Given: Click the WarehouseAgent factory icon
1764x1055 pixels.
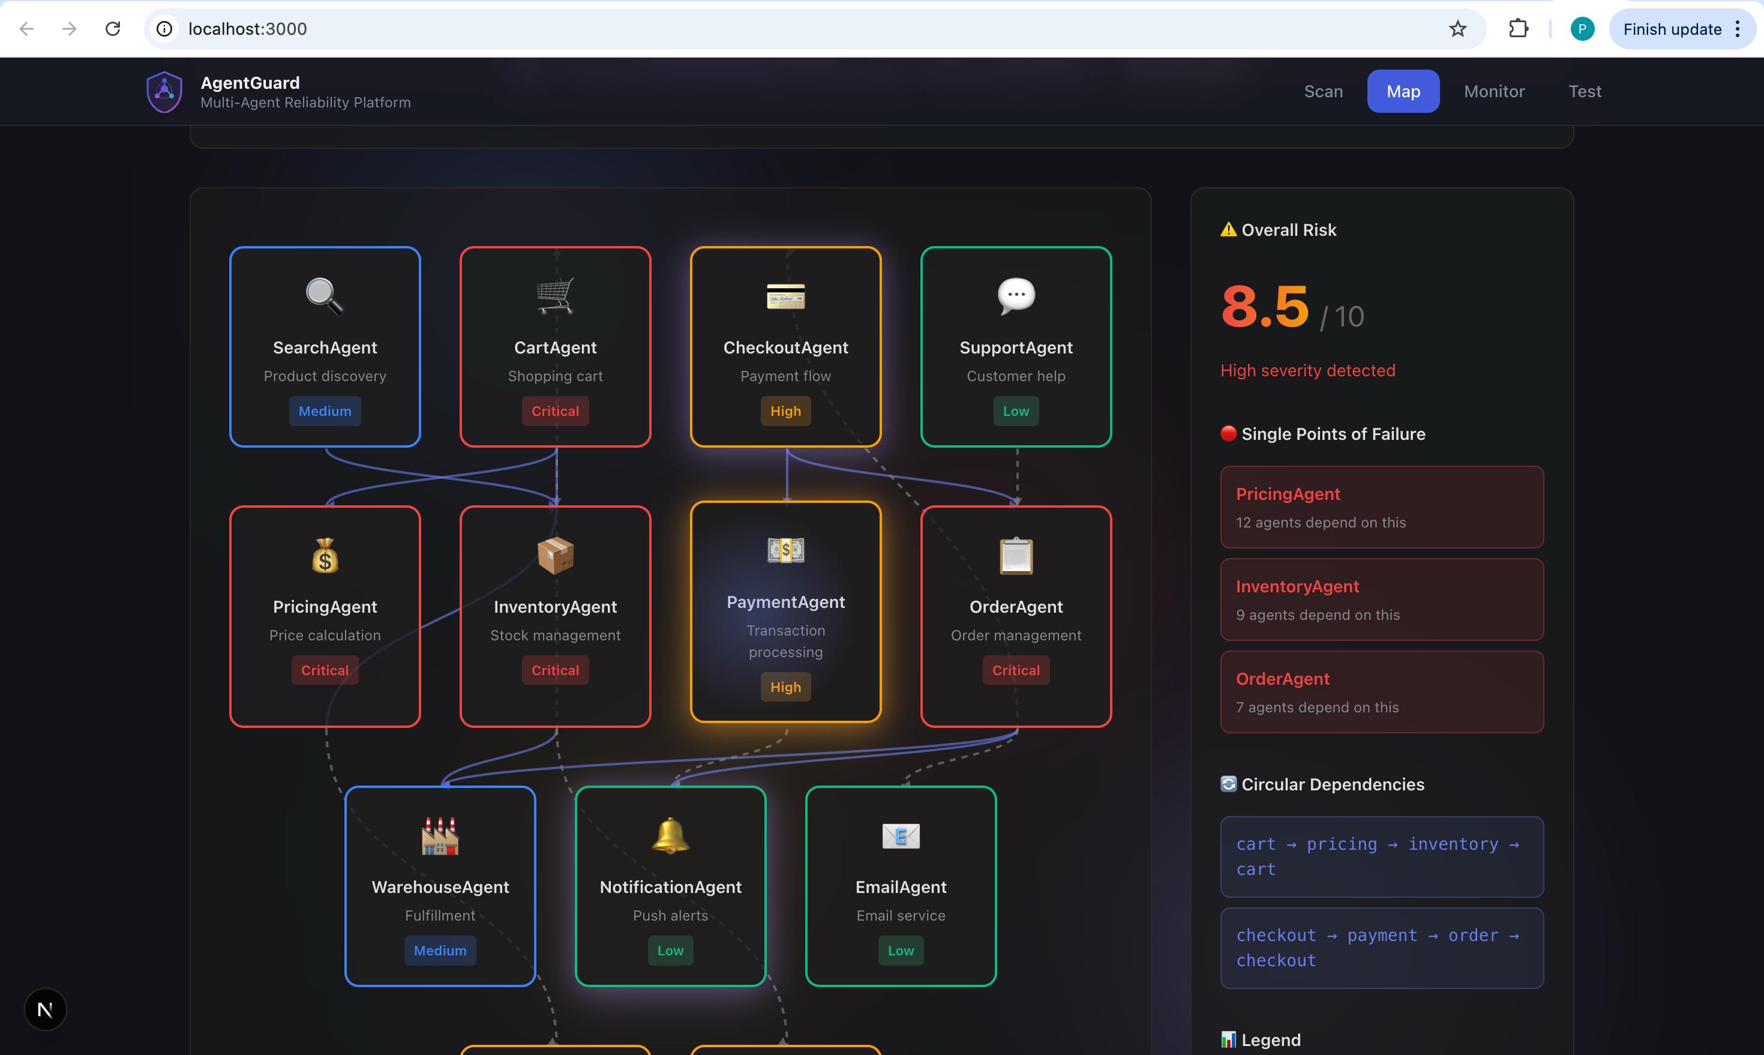Looking at the screenshot, I should tap(440, 835).
